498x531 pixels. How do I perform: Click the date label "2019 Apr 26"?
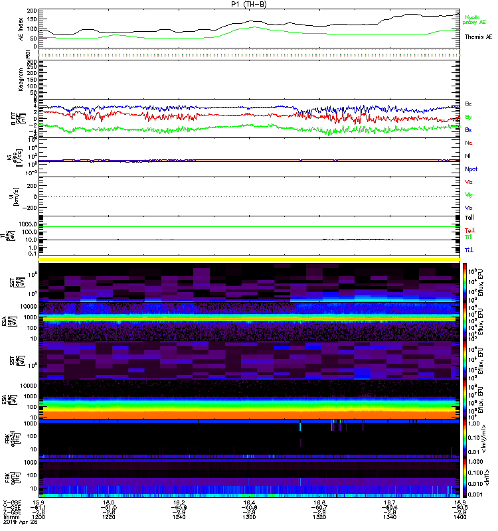click(x=20, y=522)
